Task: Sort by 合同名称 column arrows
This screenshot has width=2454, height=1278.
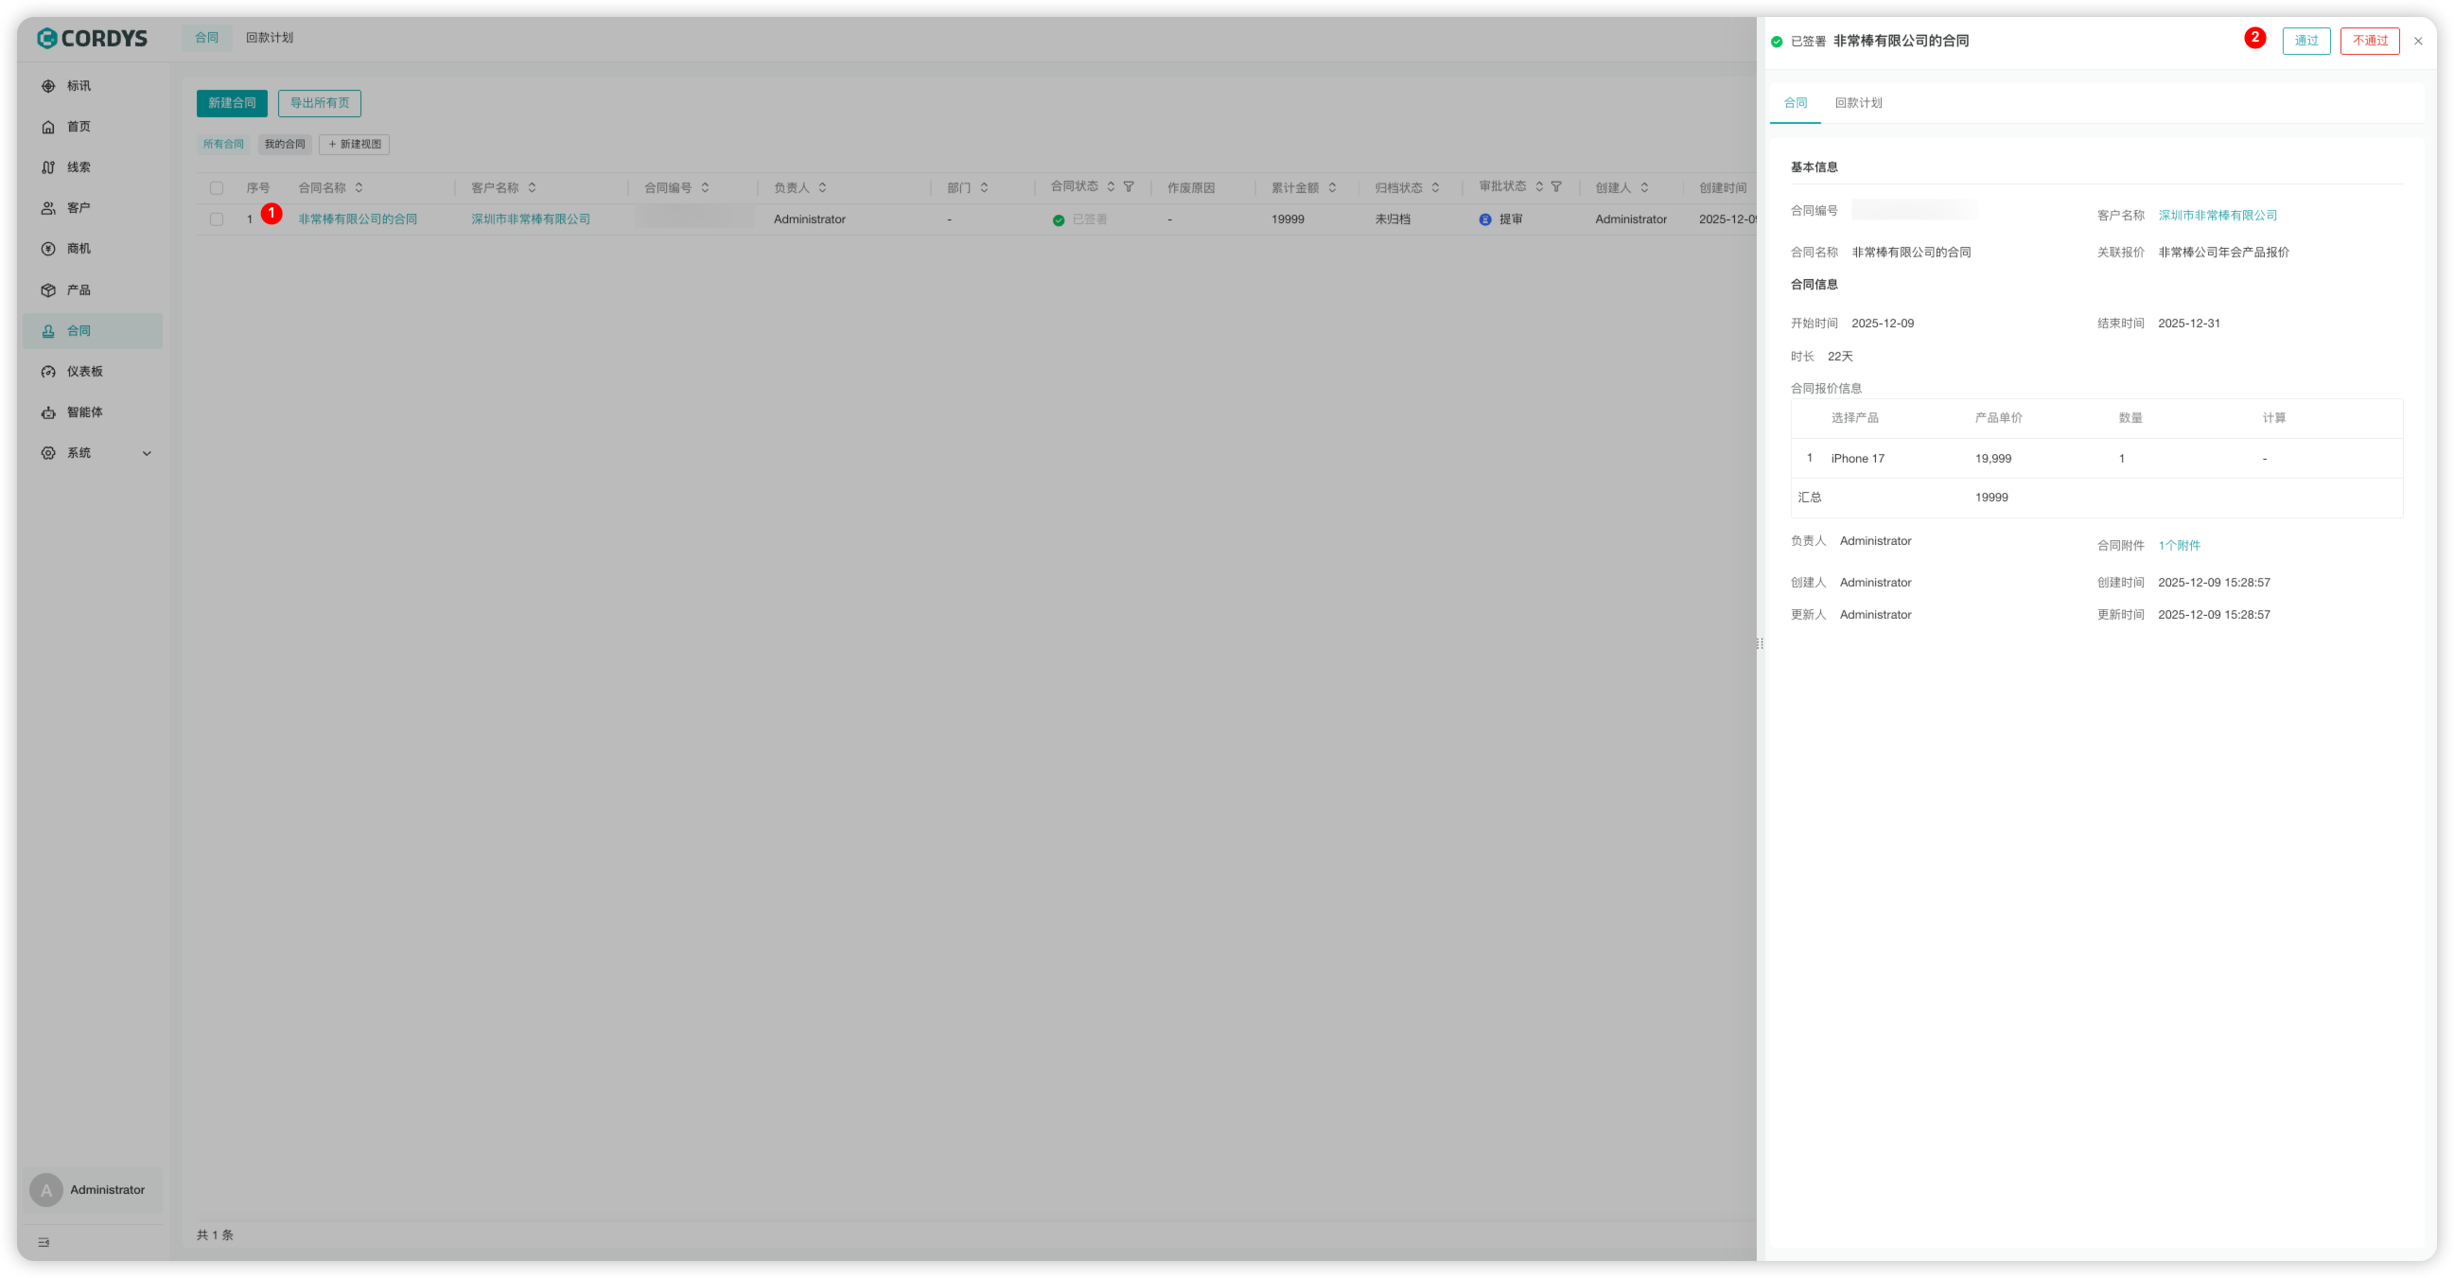Action: click(x=359, y=187)
